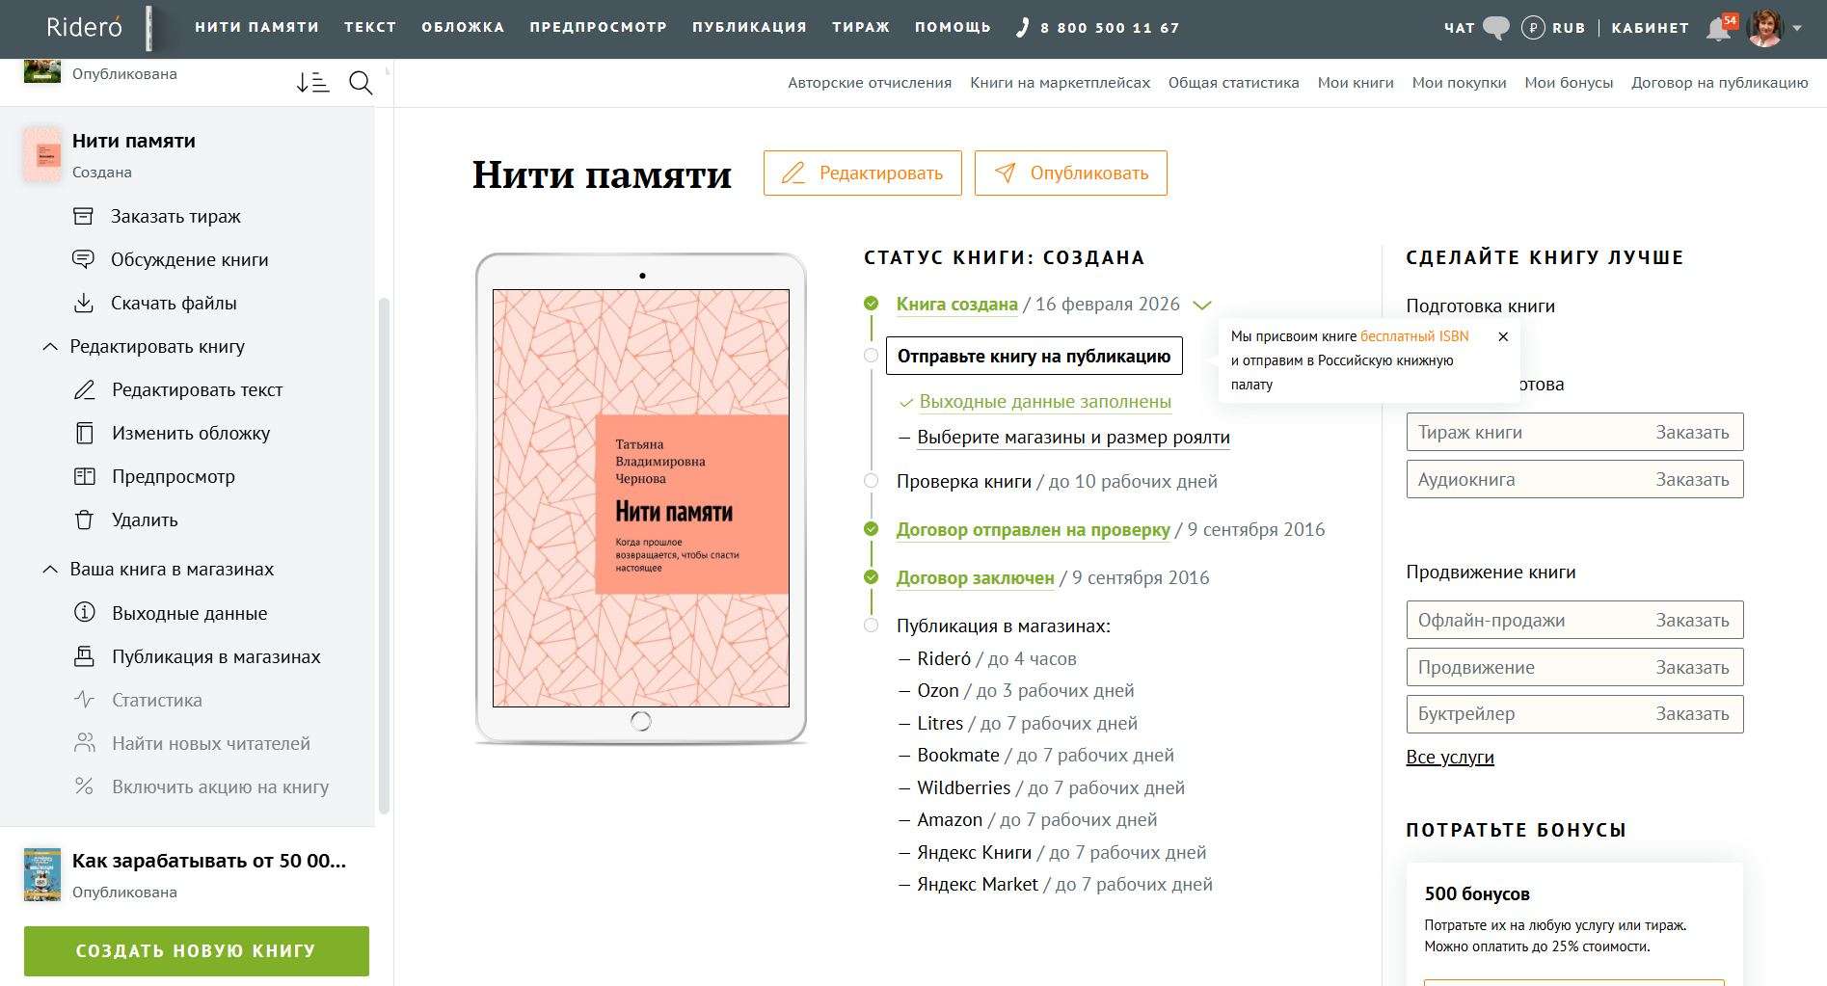Open the account dropdown arrow by avatar

click(x=1797, y=29)
